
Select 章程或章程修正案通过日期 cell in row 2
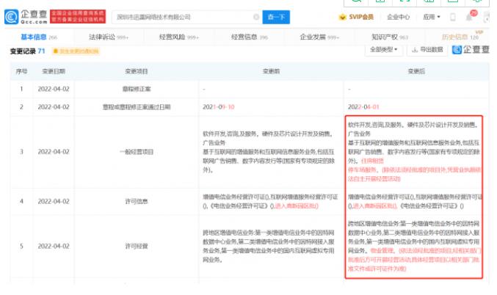[137, 107]
